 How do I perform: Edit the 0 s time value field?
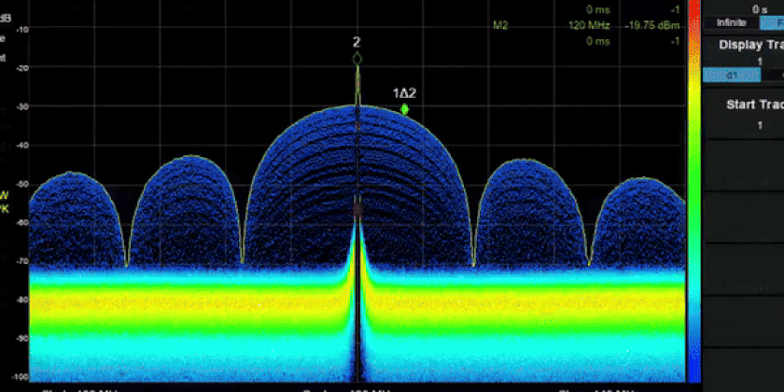[759, 8]
